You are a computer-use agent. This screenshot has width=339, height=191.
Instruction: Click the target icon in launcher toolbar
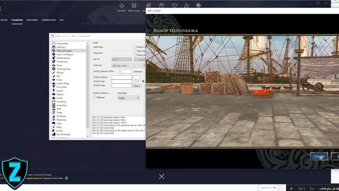[x=148, y=6]
